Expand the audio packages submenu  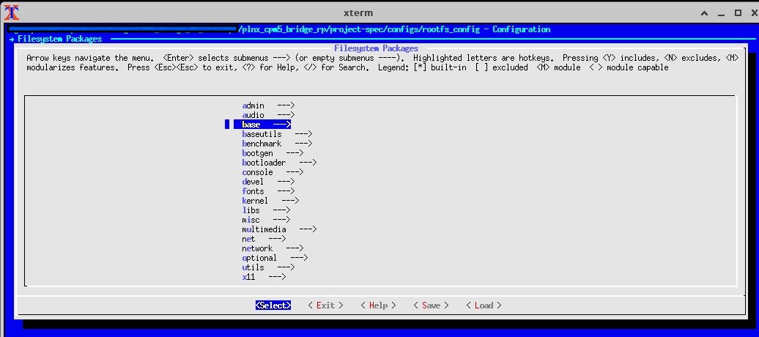tap(253, 115)
